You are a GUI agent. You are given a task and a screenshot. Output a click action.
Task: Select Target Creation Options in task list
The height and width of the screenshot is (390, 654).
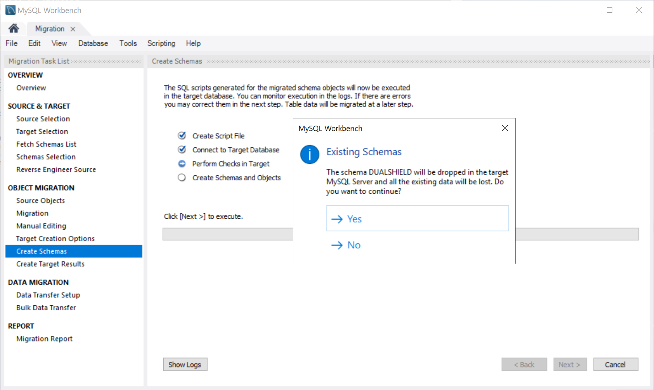click(x=55, y=239)
